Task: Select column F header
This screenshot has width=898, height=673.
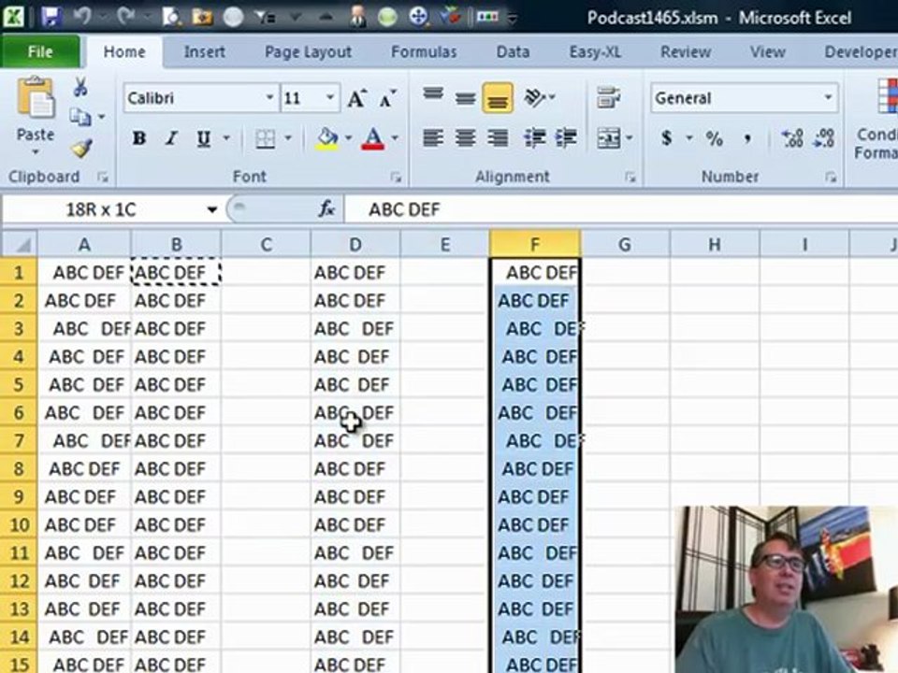Action: point(535,244)
